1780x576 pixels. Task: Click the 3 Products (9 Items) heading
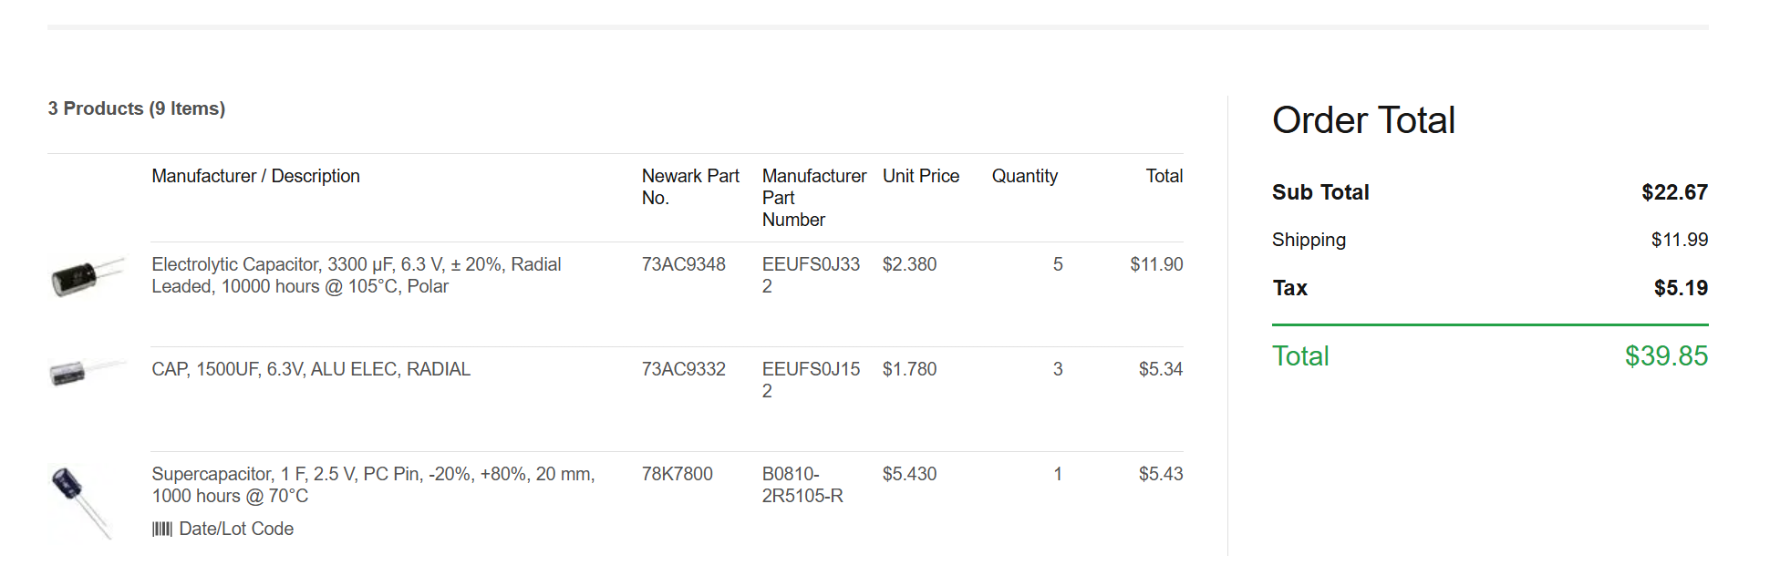pyautogui.click(x=137, y=108)
